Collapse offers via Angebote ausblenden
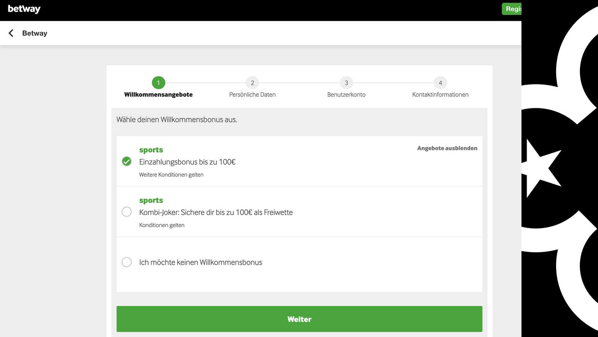 (x=447, y=148)
